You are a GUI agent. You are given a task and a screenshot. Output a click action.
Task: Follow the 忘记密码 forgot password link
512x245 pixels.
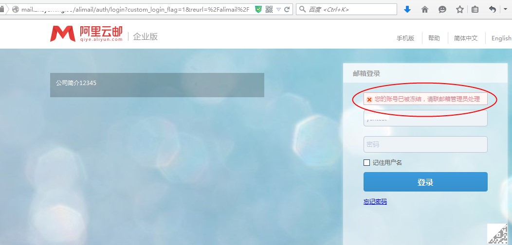pos(375,202)
